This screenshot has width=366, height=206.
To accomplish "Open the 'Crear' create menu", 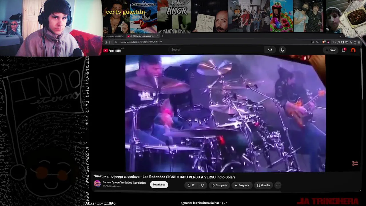I will click(x=331, y=50).
